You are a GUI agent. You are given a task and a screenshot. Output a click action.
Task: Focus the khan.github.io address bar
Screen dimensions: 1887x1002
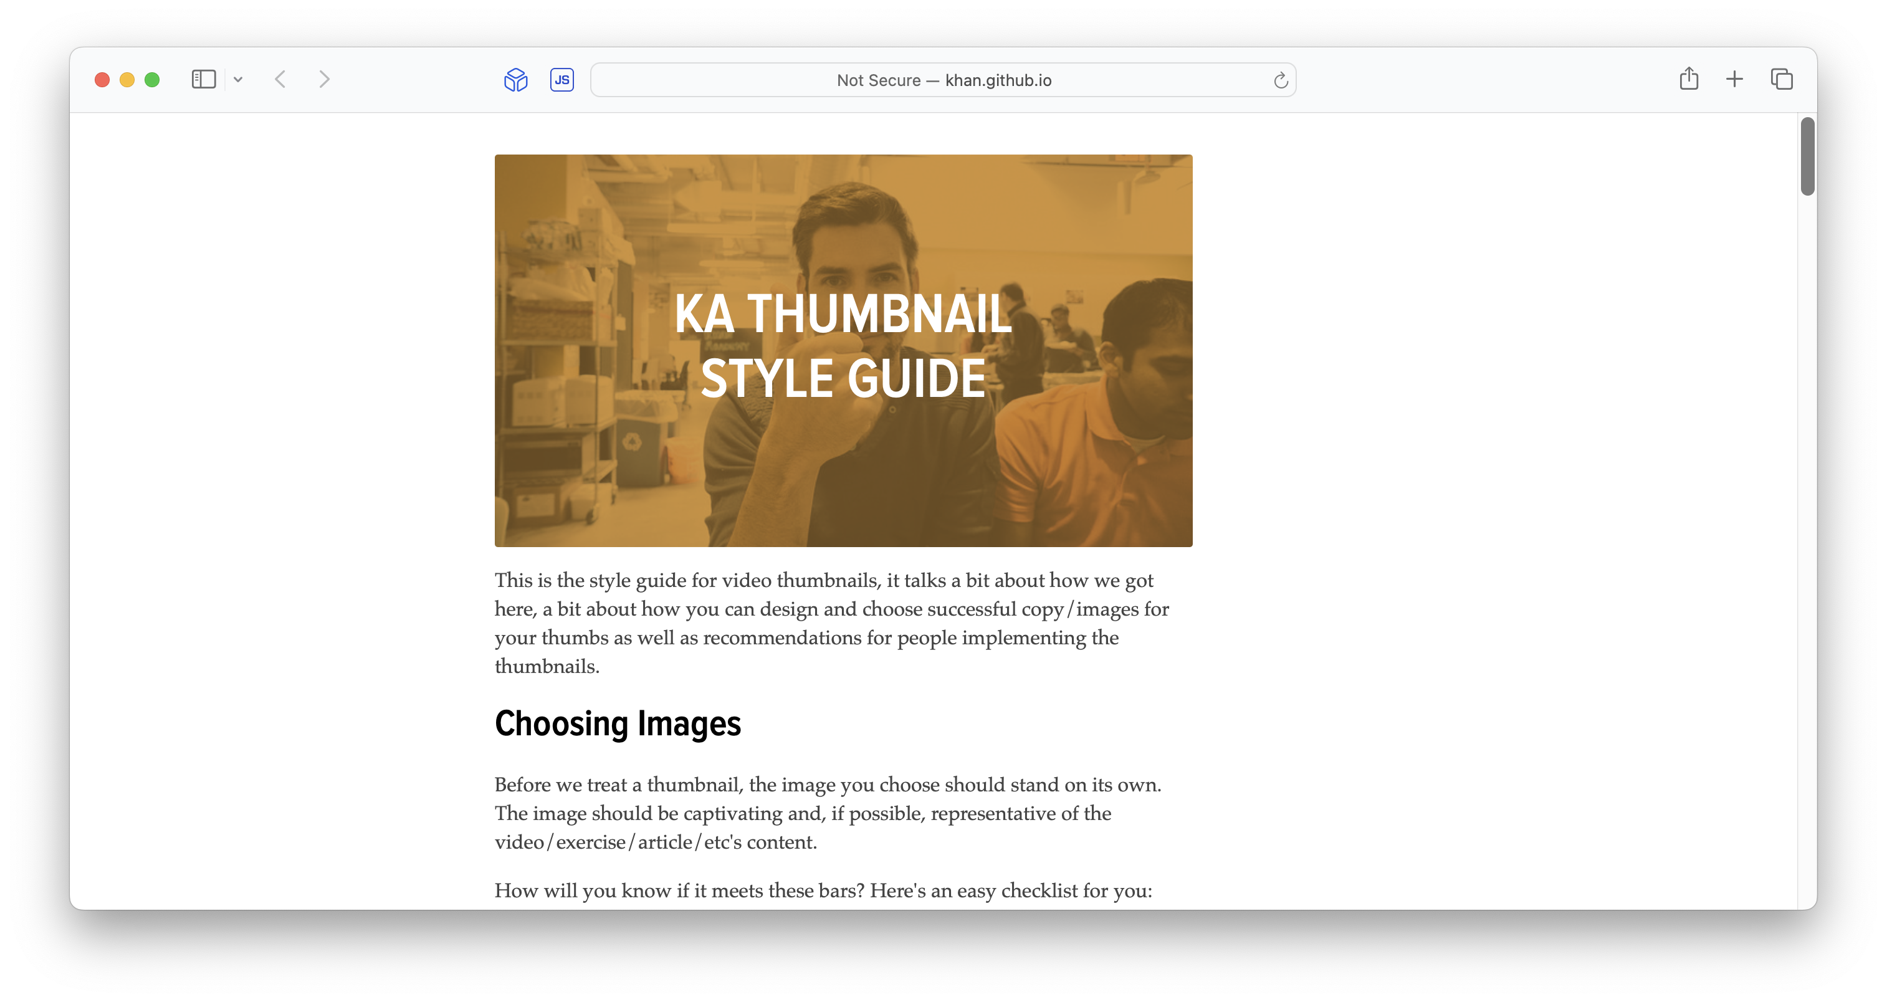coord(943,80)
